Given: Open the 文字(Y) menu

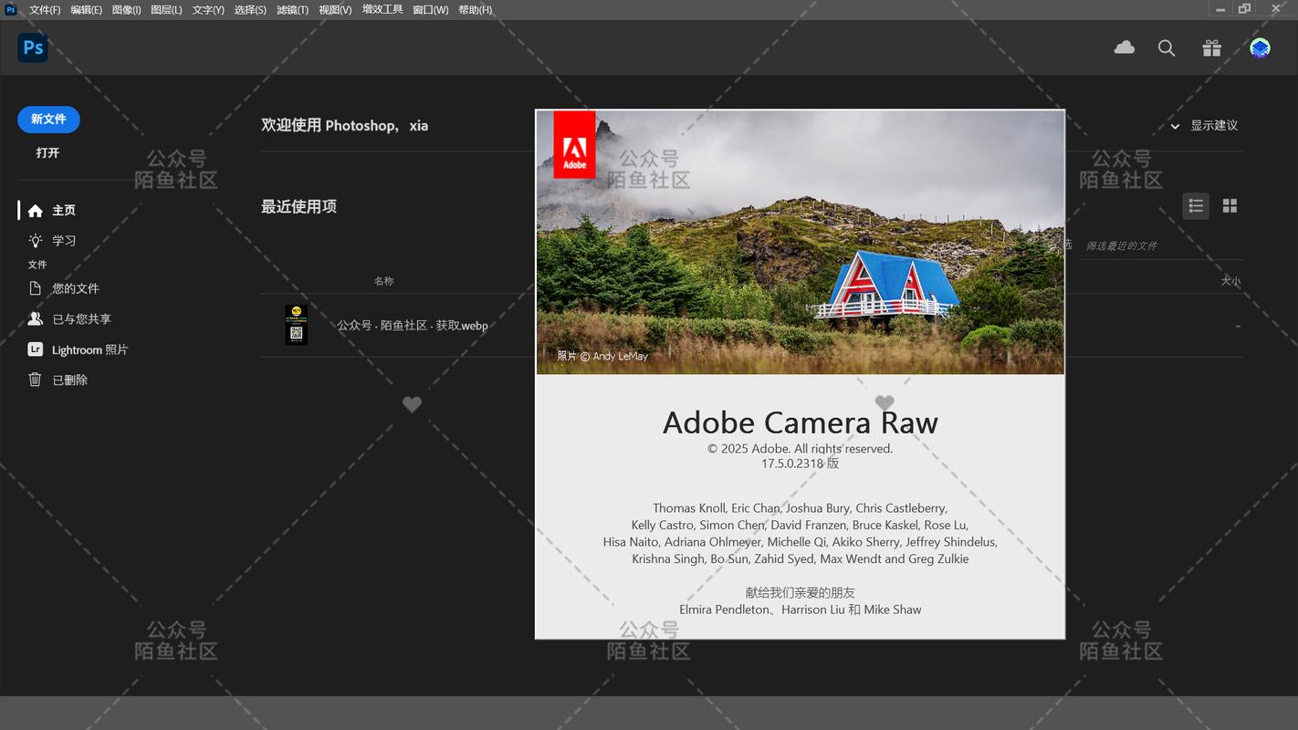Looking at the screenshot, I should [x=208, y=9].
